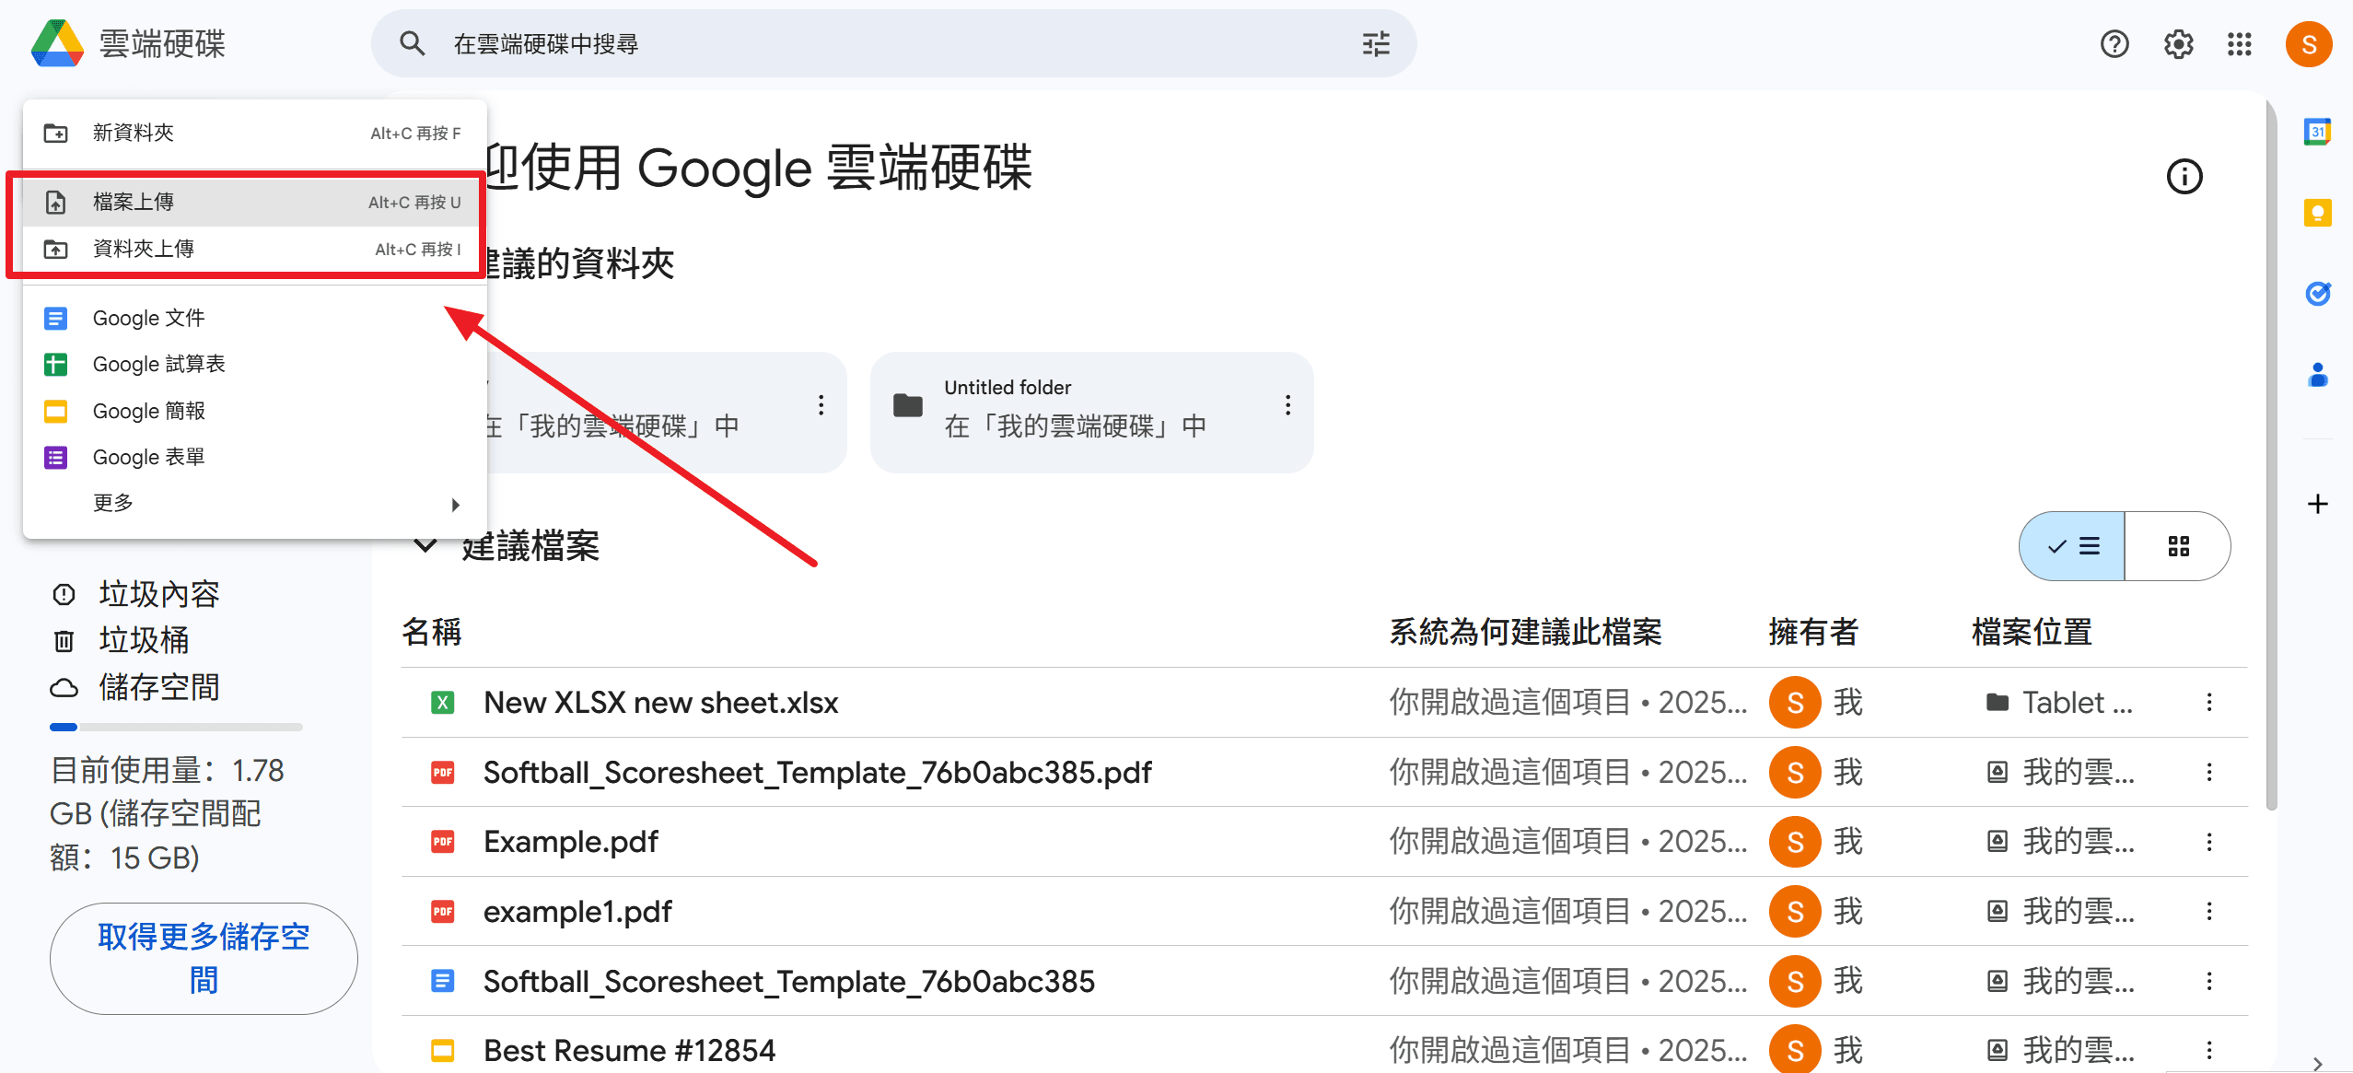Choose 資料夾上傳 from the menu
The image size is (2353, 1073).
tap(254, 250)
